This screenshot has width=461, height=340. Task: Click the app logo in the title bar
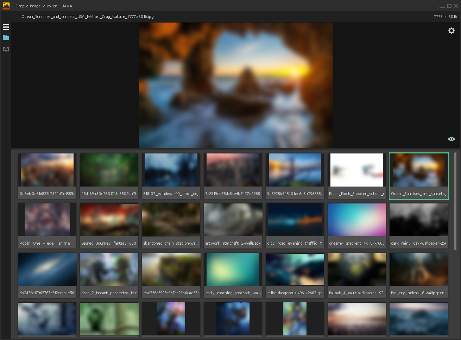point(6,6)
